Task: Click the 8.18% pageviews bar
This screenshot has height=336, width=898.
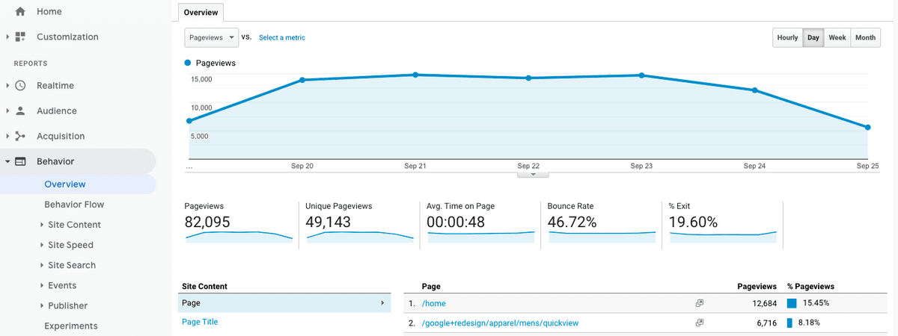Action: point(789,323)
